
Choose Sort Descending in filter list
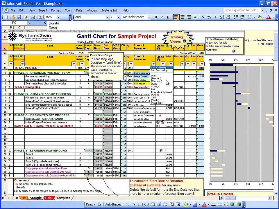[159, 70]
